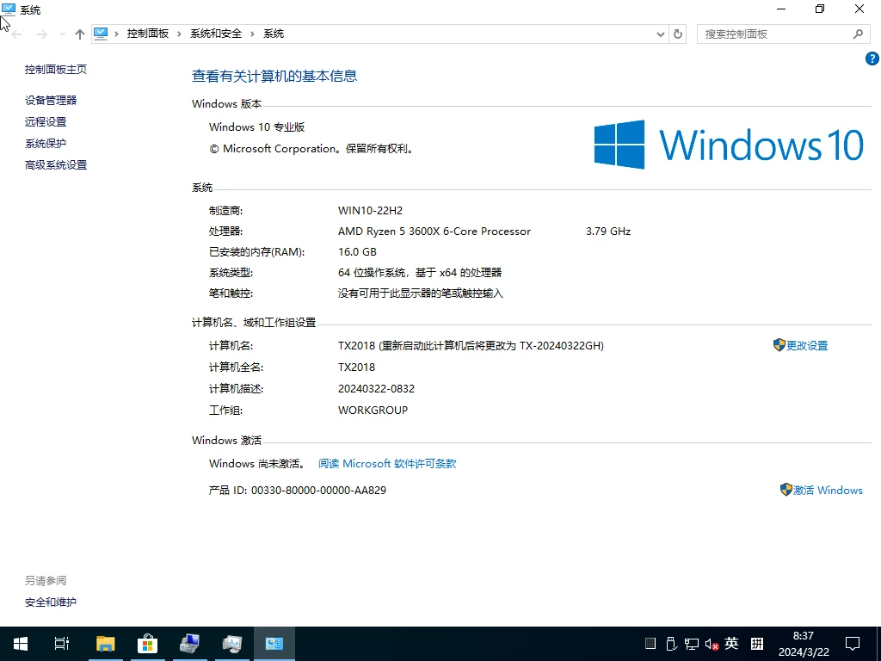Unmute the speaker in system tray
Image resolution: width=881 pixels, height=661 pixels.
[x=711, y=643]
